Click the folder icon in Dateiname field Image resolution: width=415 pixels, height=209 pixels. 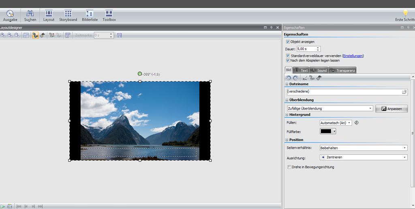click(x=404, y=92)
